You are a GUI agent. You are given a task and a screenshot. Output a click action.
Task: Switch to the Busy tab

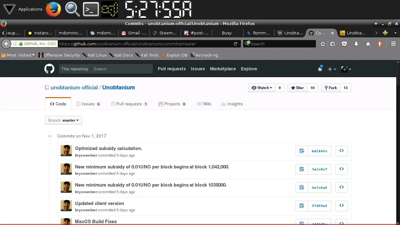(x=228, y=33)
